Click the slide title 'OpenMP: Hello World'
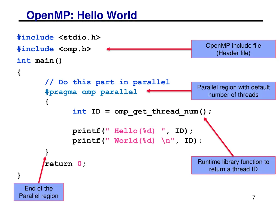The width and height of the screenshot is (279, 209). point(81,15)
